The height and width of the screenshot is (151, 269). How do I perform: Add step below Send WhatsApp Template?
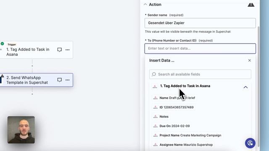(x=32, y=94)
